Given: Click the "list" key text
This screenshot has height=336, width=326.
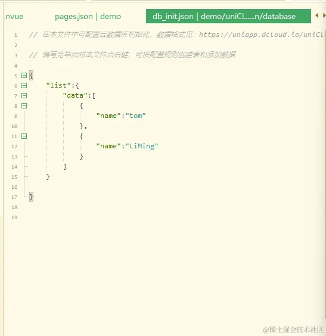Looking at the screenshot, I should pos(58,85).
